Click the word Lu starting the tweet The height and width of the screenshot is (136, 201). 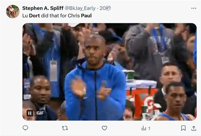point(25,16)
